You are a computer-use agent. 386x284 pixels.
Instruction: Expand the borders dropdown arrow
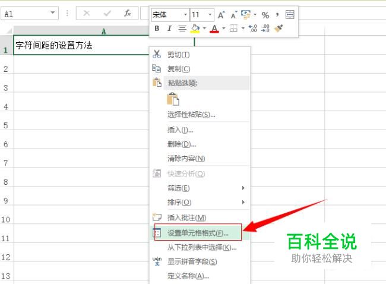coord(243,29)
